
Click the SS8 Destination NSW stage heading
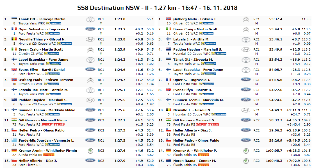pos(157,8)
